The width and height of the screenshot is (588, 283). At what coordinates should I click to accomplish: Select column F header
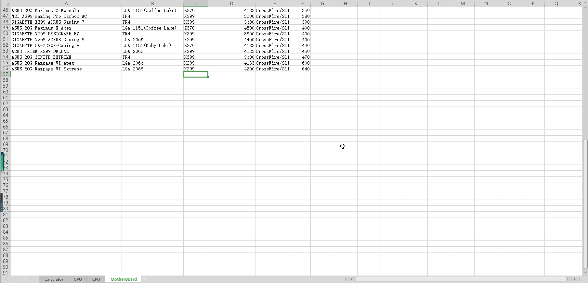(302, 4)
